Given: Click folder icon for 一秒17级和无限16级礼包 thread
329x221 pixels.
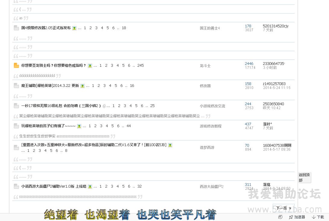Looking at the screenshot, I should [x=16, y=106].
